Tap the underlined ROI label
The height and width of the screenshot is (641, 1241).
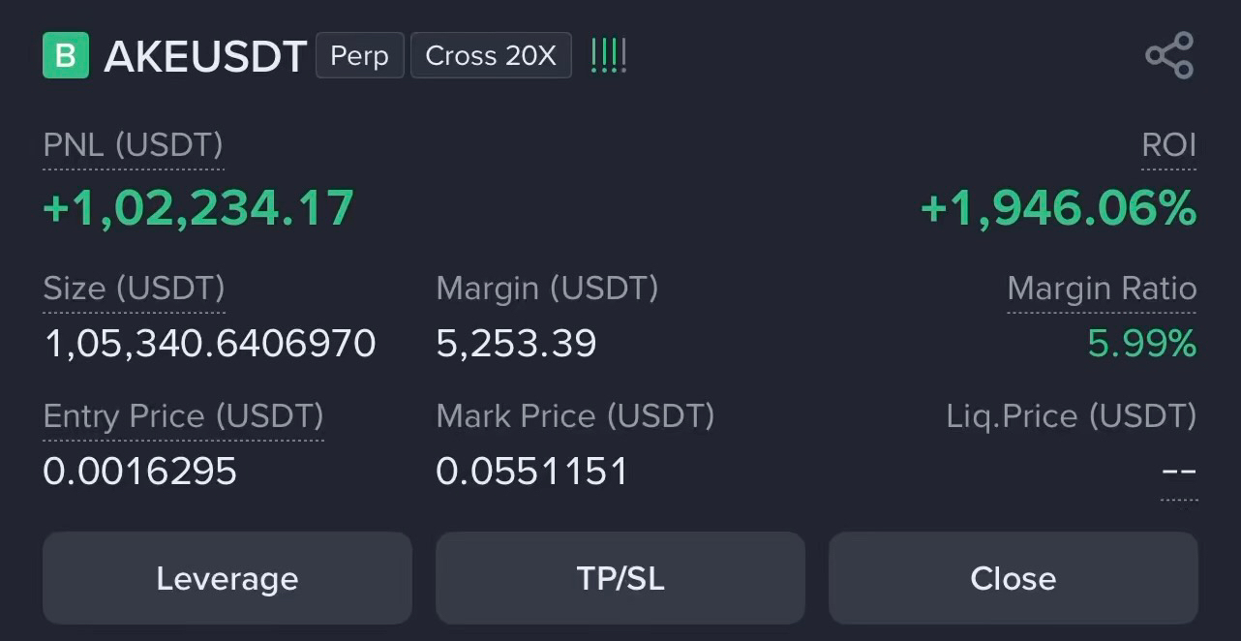point(1168,145)
